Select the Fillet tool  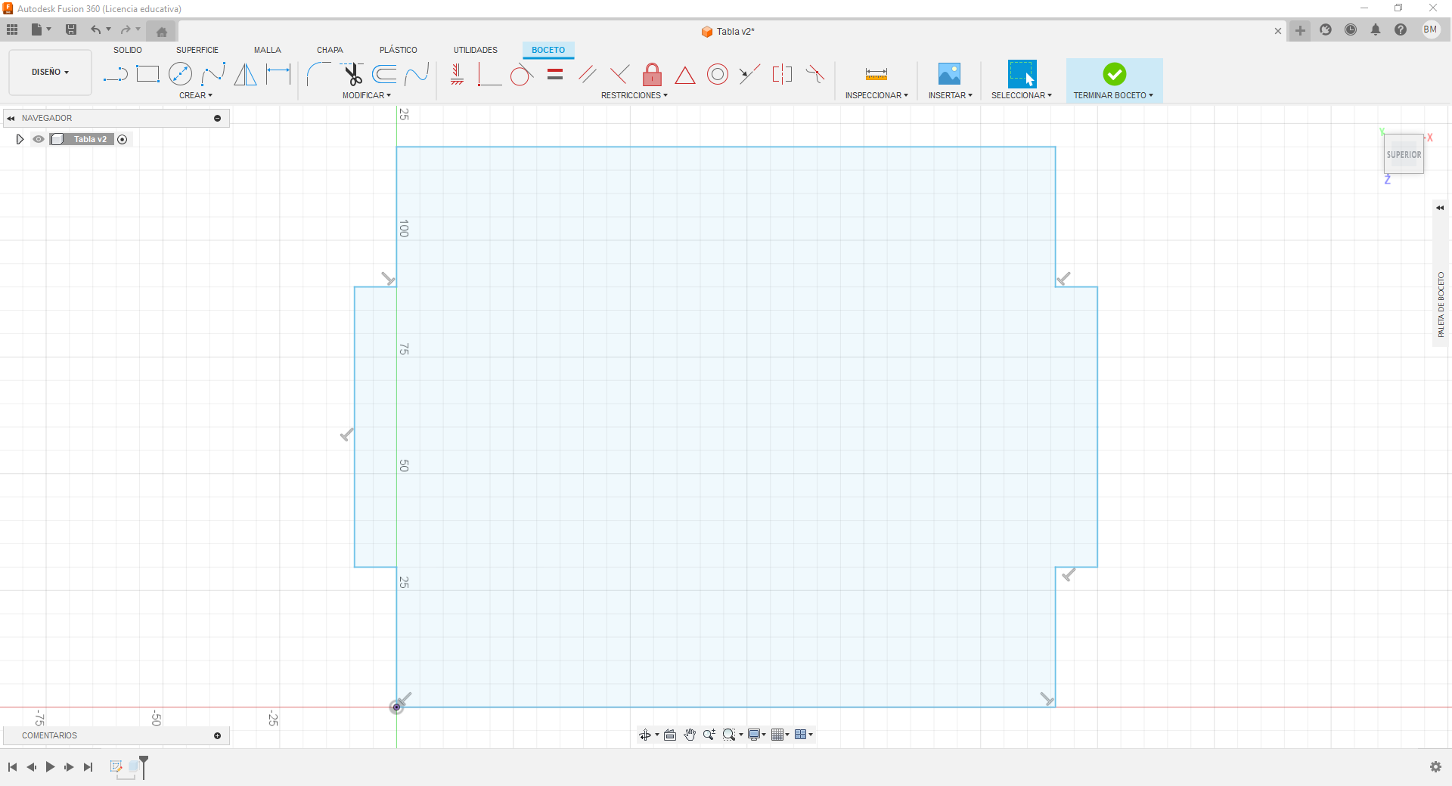(x=318, y=74)
